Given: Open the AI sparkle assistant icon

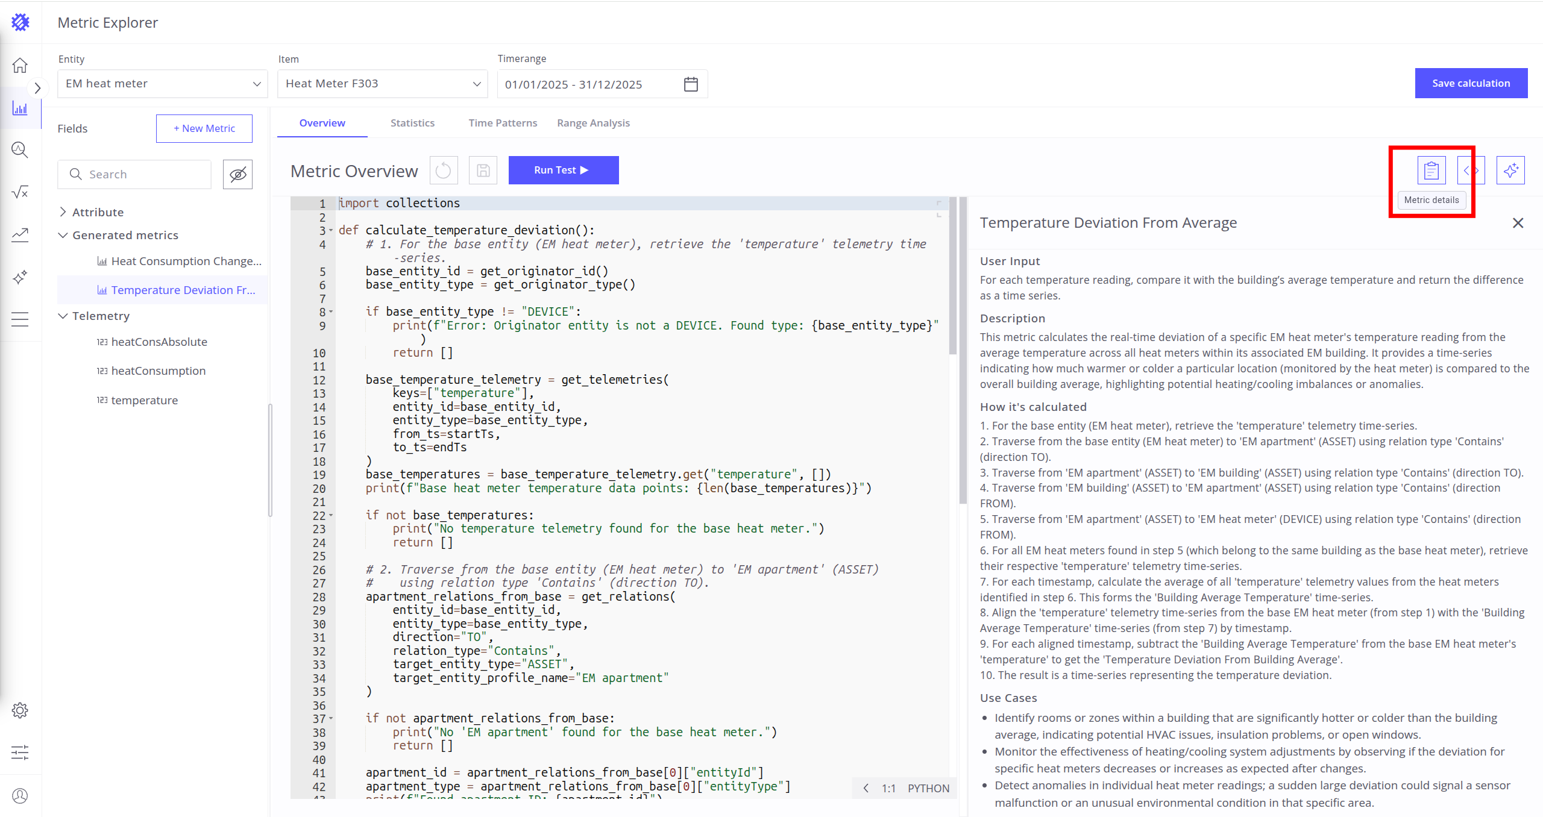Looking at the screenshot, I should (1510, 171).
